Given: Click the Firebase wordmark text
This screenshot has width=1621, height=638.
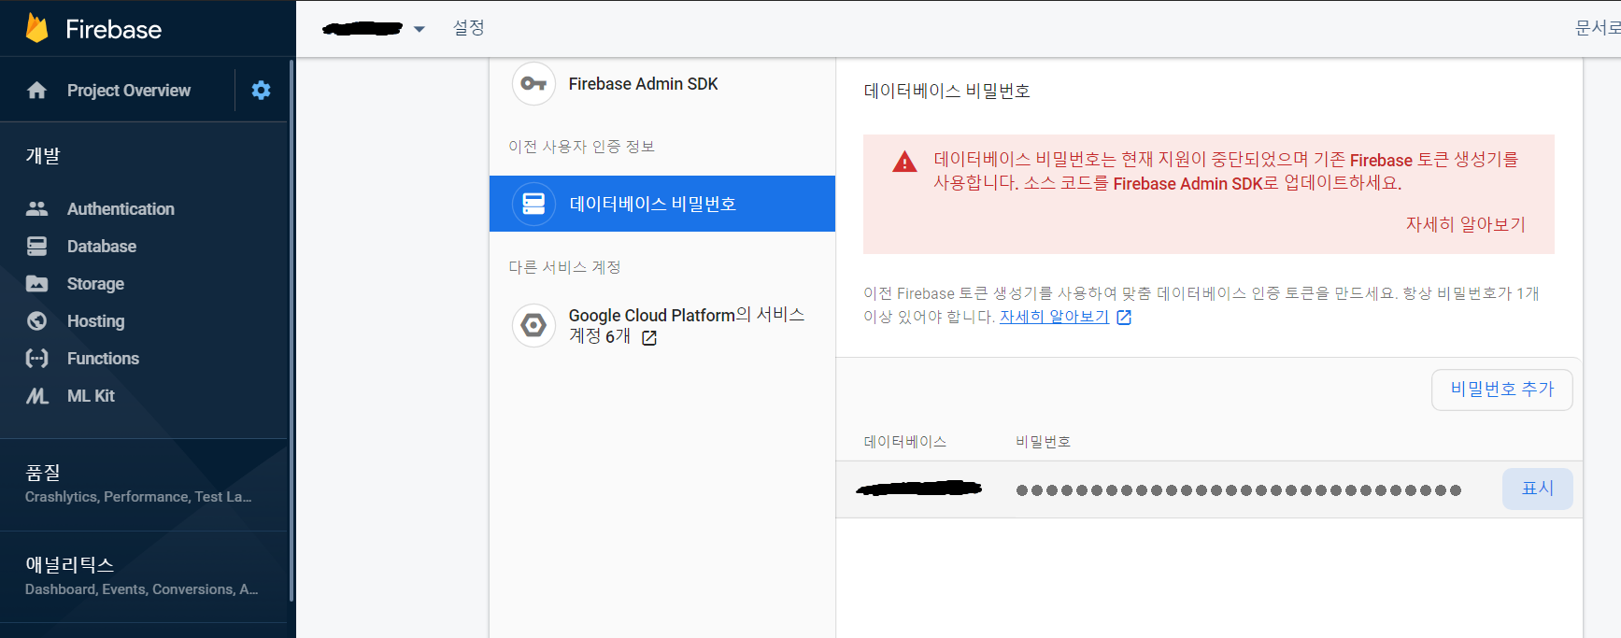Looking at the screenshot, I should point(113,29).
